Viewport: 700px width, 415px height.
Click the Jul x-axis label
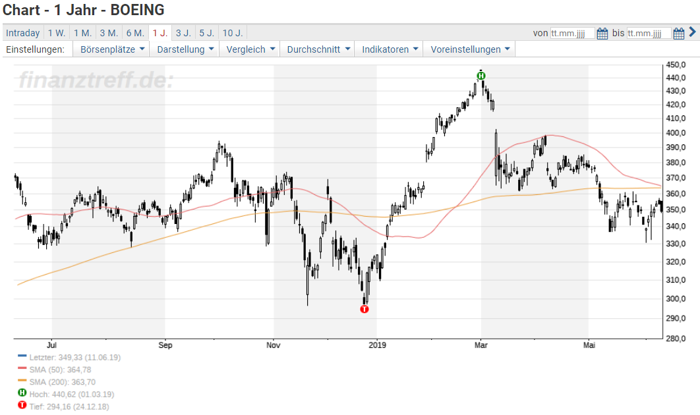52,345
